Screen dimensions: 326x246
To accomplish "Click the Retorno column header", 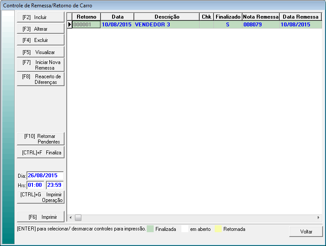I will click(x=86, y=16).
